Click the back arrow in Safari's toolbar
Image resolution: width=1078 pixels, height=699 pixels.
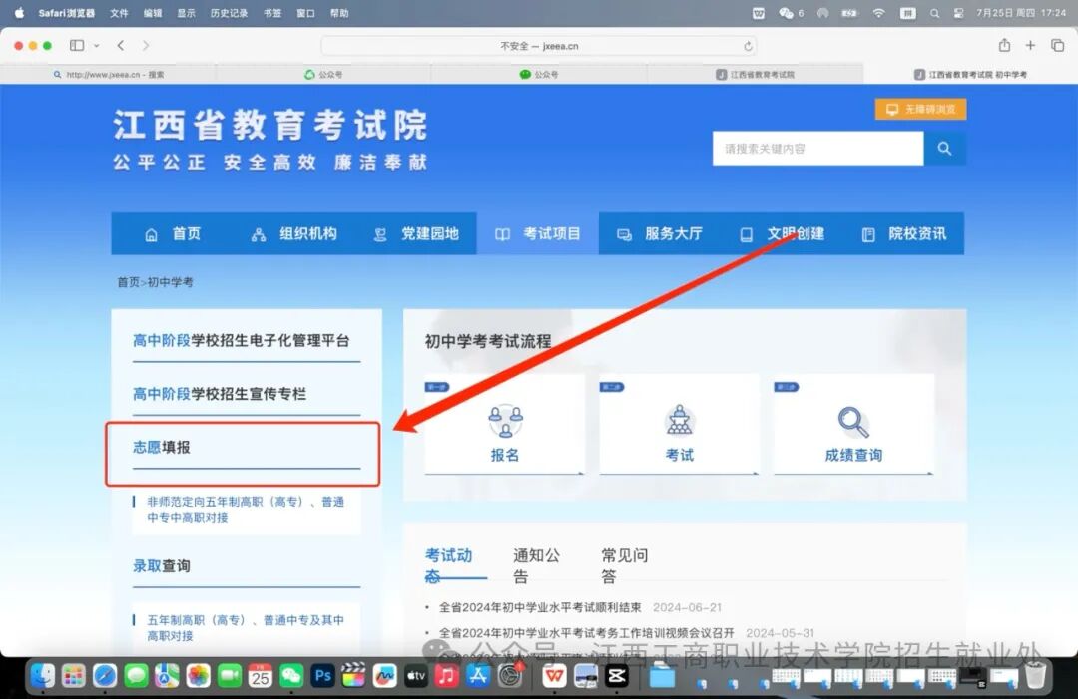(x=120, y=45)
